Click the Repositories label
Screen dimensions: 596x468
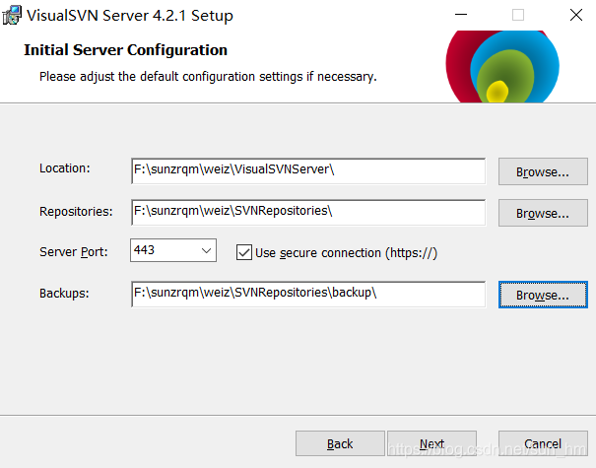click(76, 212)
